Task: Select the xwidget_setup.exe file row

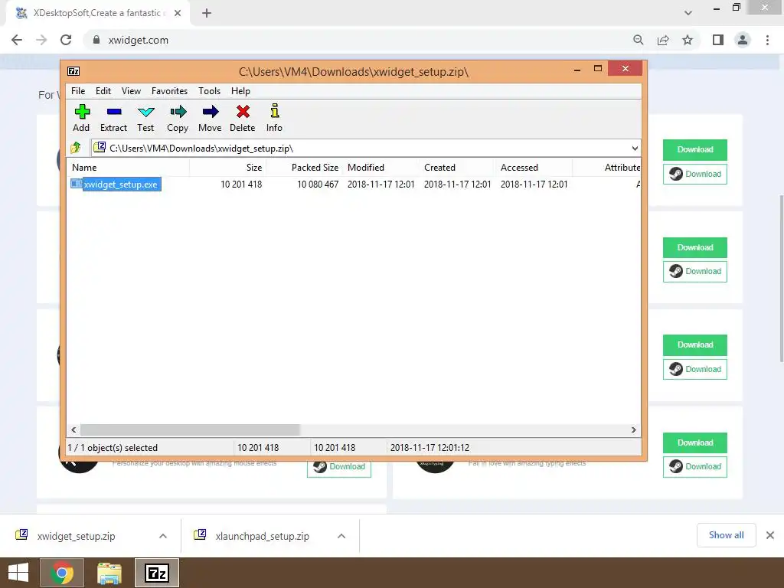Action: pyautogui.click(x=354, y=185)
